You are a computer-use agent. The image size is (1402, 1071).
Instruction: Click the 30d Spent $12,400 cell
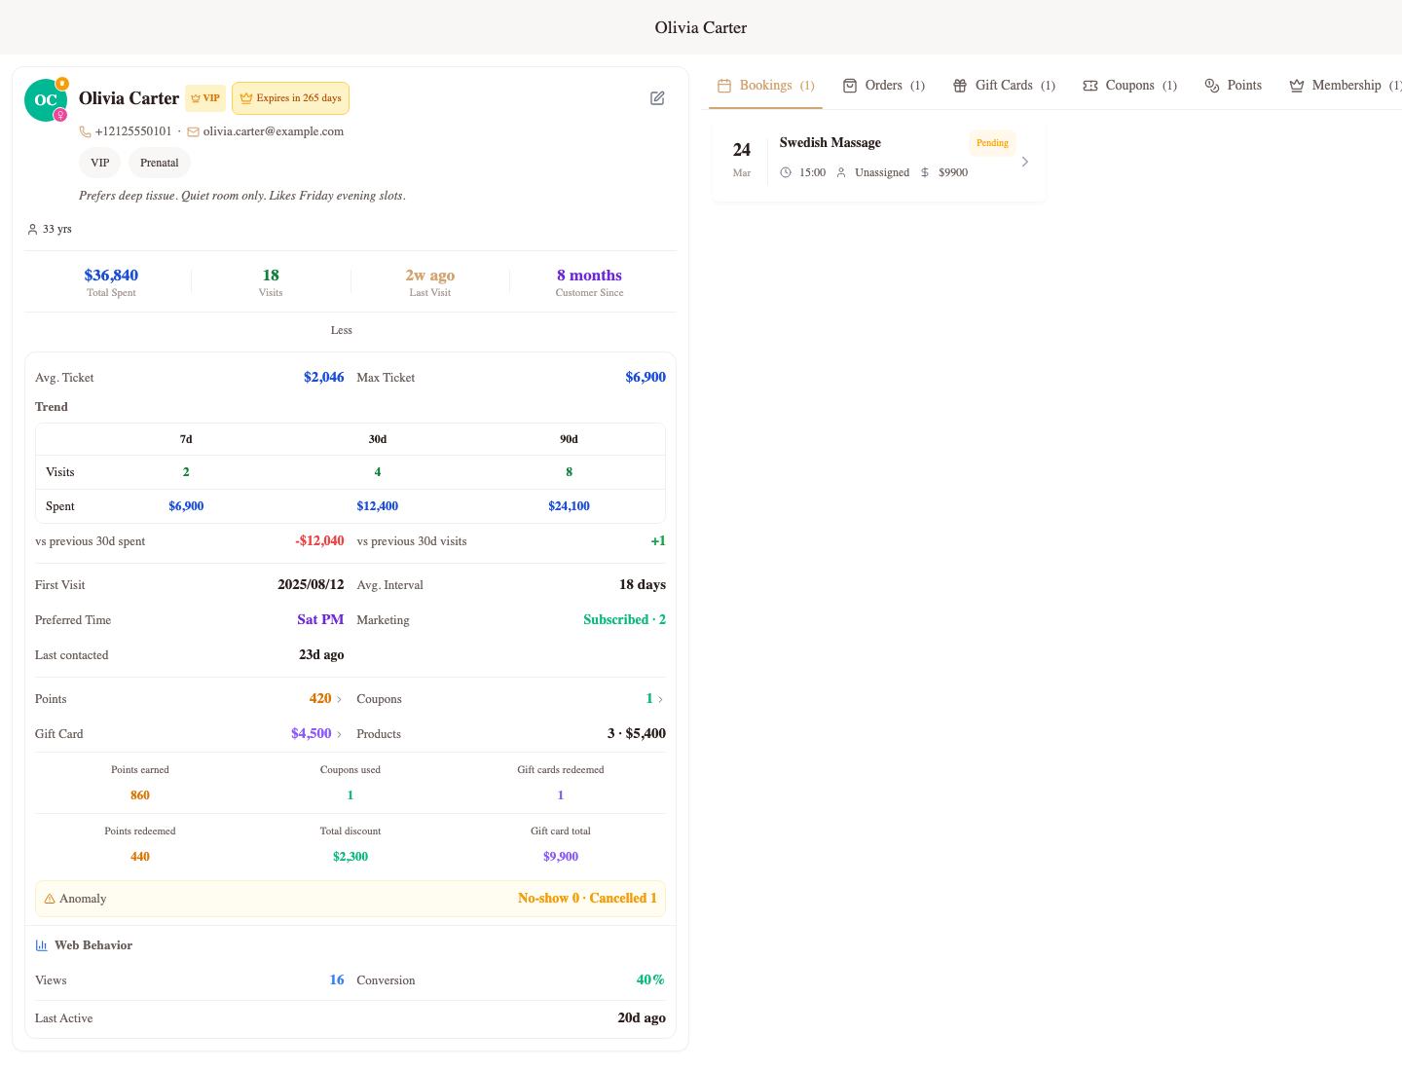(x=378, y=506)
